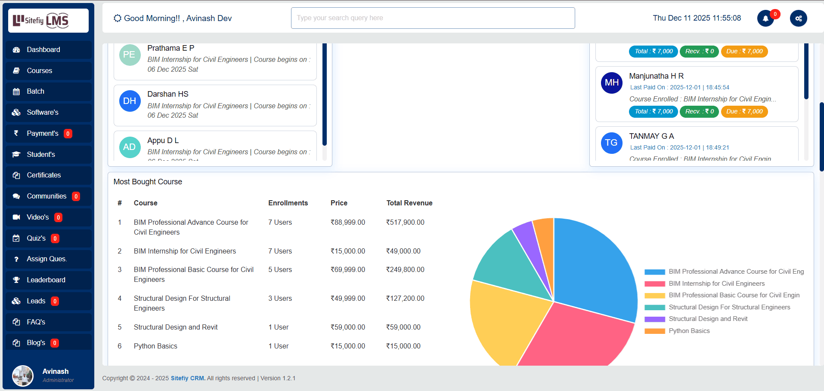Click the search query input field
Viewport: 824px width, 391px height.
[x=433, y=18]
